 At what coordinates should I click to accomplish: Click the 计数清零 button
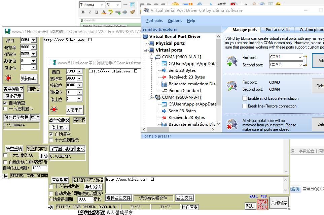coord(190,207)
